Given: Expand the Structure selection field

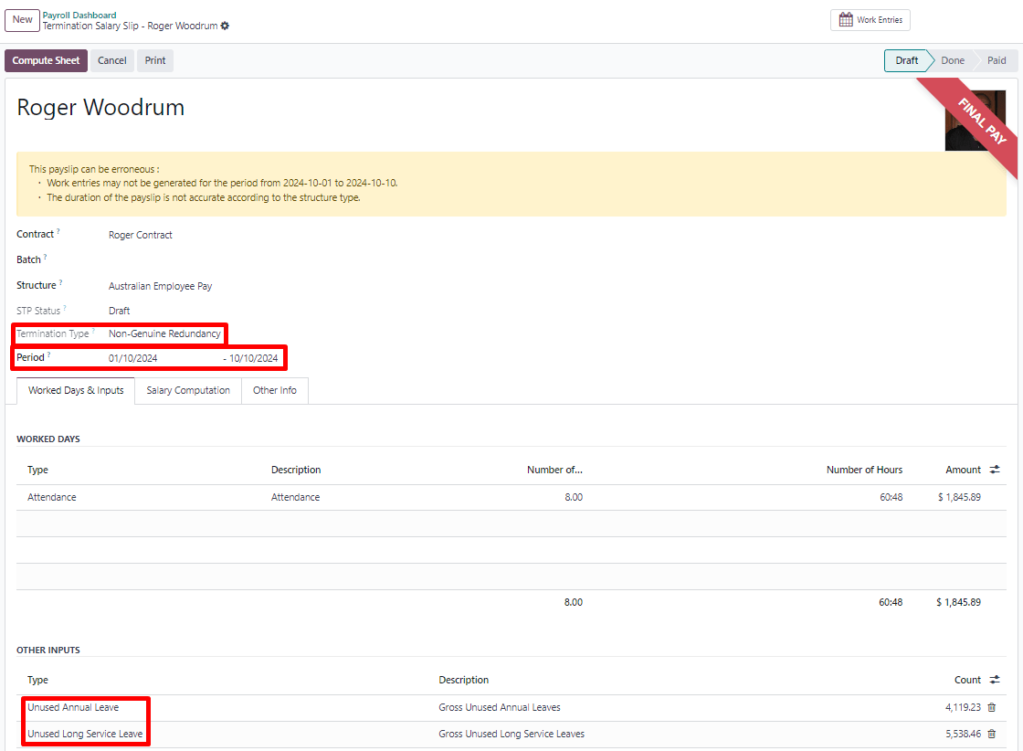Looking at the screenshot, I should point(160,286).
